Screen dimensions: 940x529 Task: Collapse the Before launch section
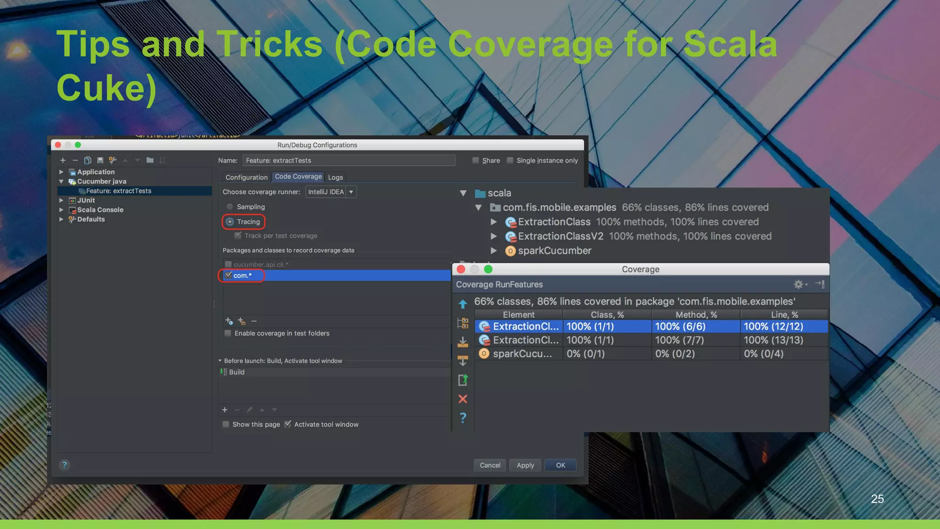pos(220,361)
